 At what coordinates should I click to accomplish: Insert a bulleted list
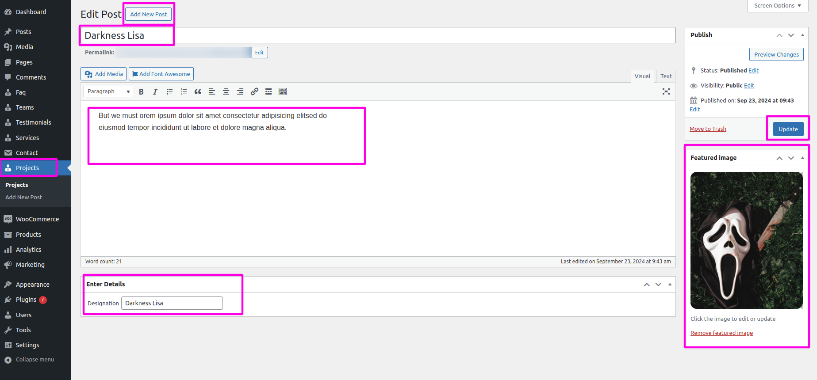point(169,91)
